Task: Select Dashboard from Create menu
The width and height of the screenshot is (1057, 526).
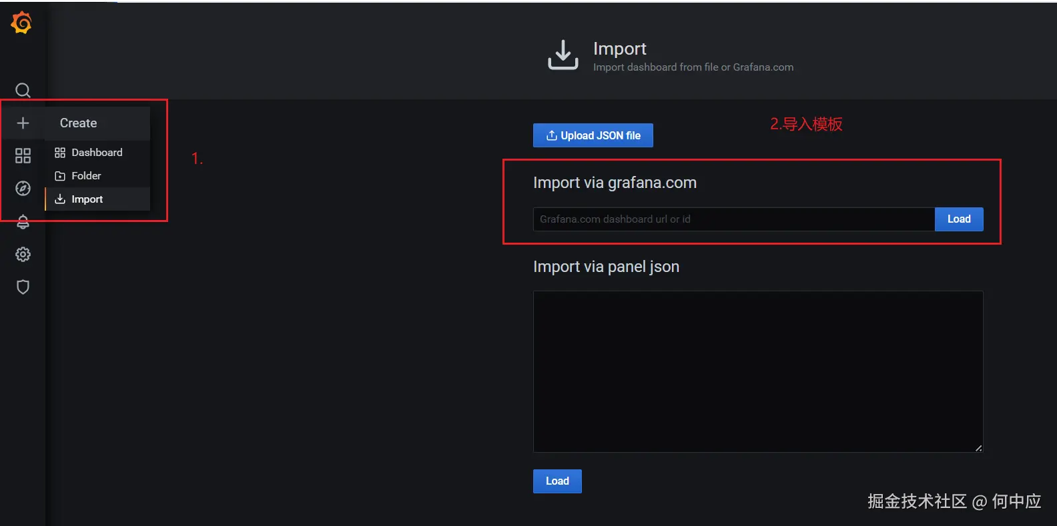Action: pos(97,153)
